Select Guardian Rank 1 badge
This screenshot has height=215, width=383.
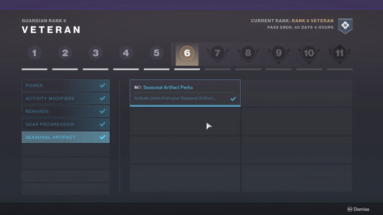tap(34, 53)
